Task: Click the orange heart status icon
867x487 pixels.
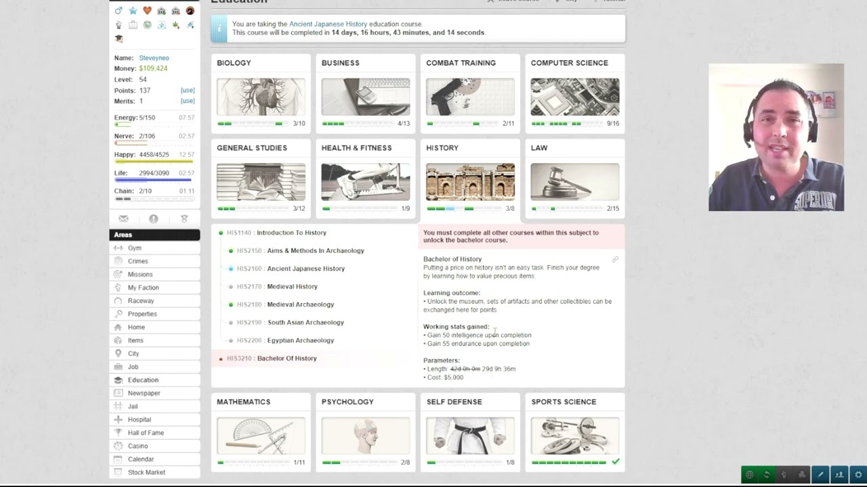Action: pos(147,11)
